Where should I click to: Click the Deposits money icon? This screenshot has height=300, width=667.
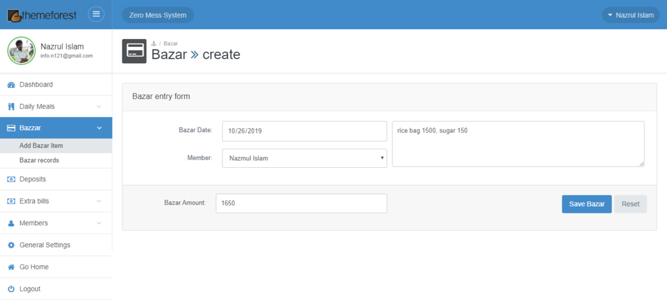[11, 179]
